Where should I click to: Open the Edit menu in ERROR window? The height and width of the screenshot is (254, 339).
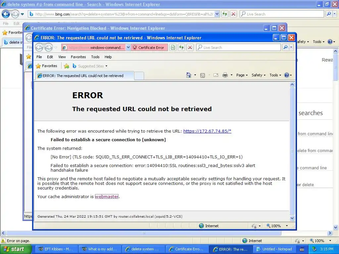[x=50, y=57]
